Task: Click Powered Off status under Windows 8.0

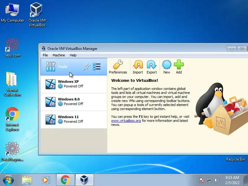Action: point(73,104)
